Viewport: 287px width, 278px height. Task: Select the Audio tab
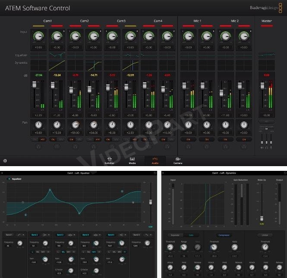155,161
